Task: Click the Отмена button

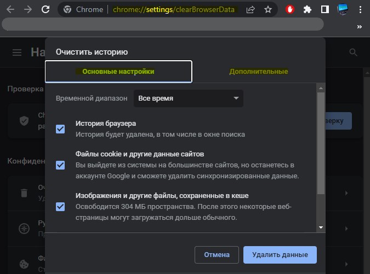Action: coord(217,255)
